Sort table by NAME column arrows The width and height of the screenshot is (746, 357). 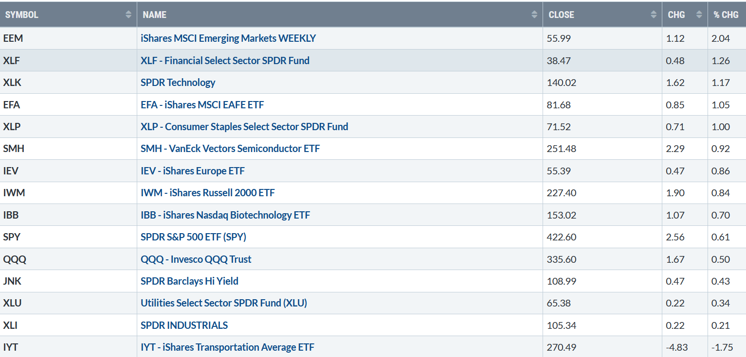pos(534,15)
